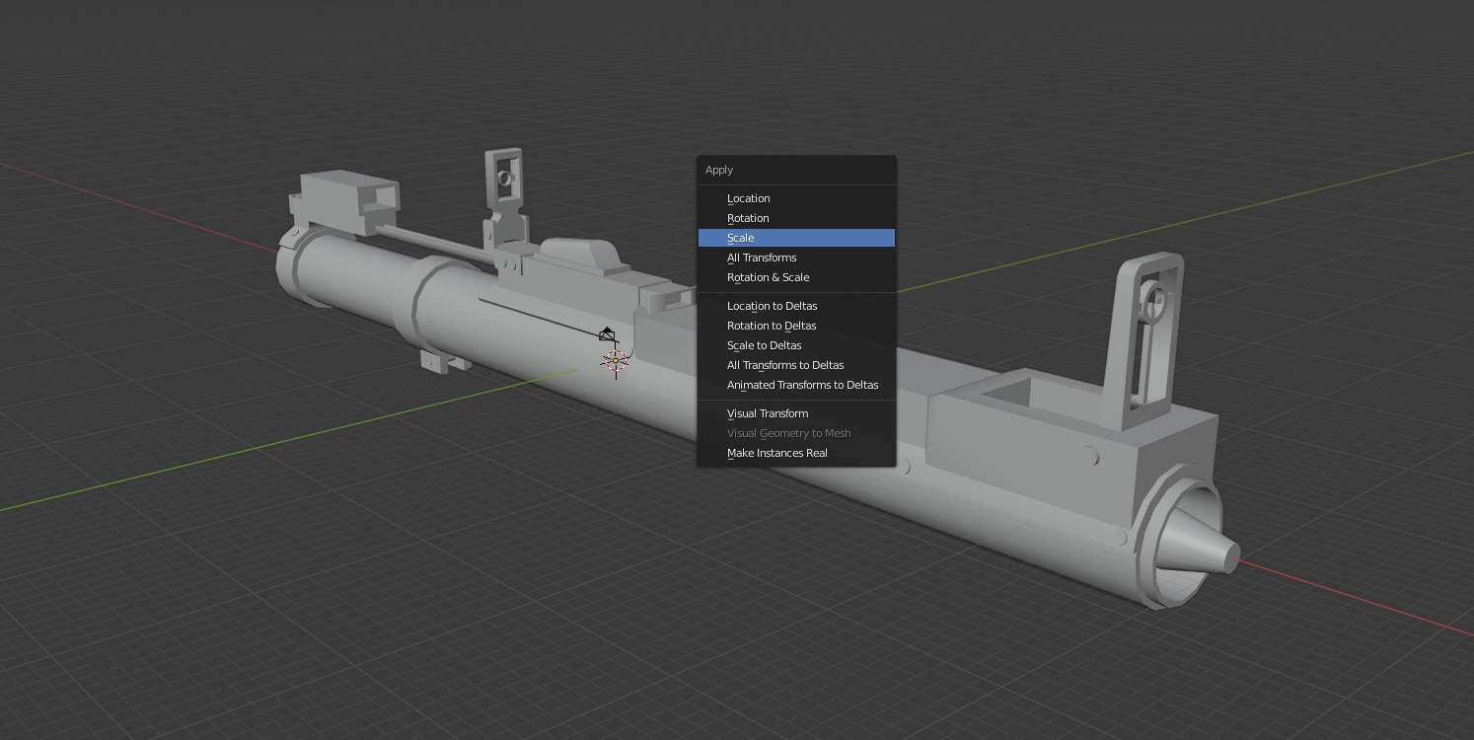Select Rotation to Deltas entry
Viewport: 1474px width, 740px height.
(x=771, y=326)
